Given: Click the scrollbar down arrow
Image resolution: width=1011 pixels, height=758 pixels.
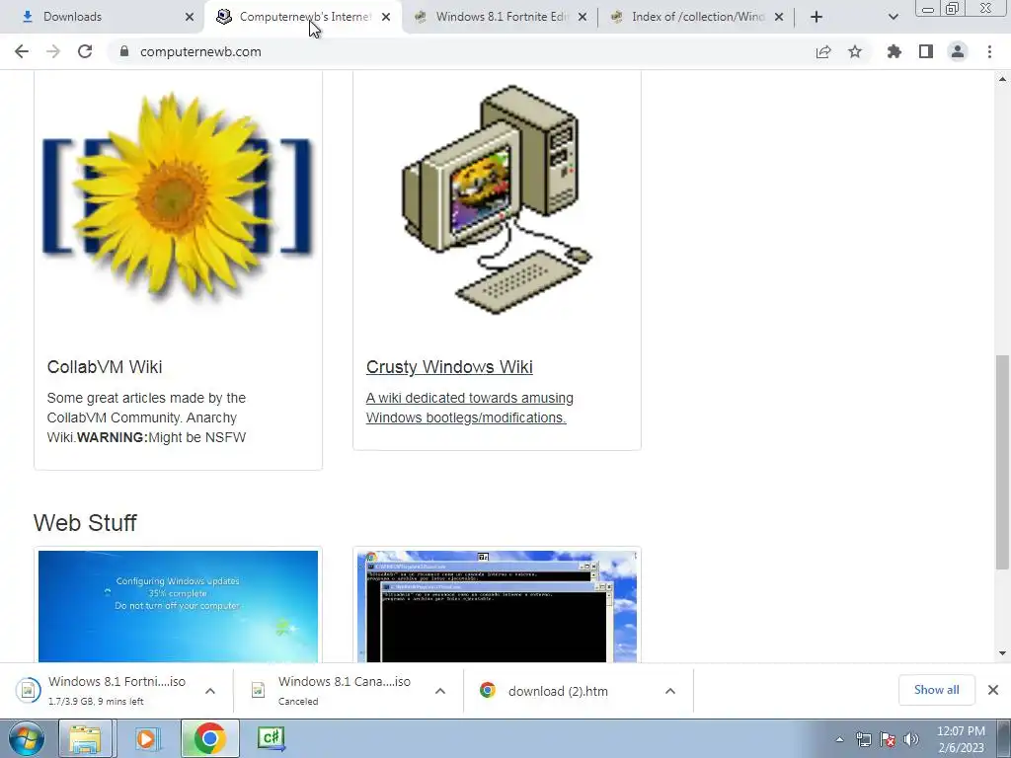Looking at the screenshot, I should coord(1002,653).
